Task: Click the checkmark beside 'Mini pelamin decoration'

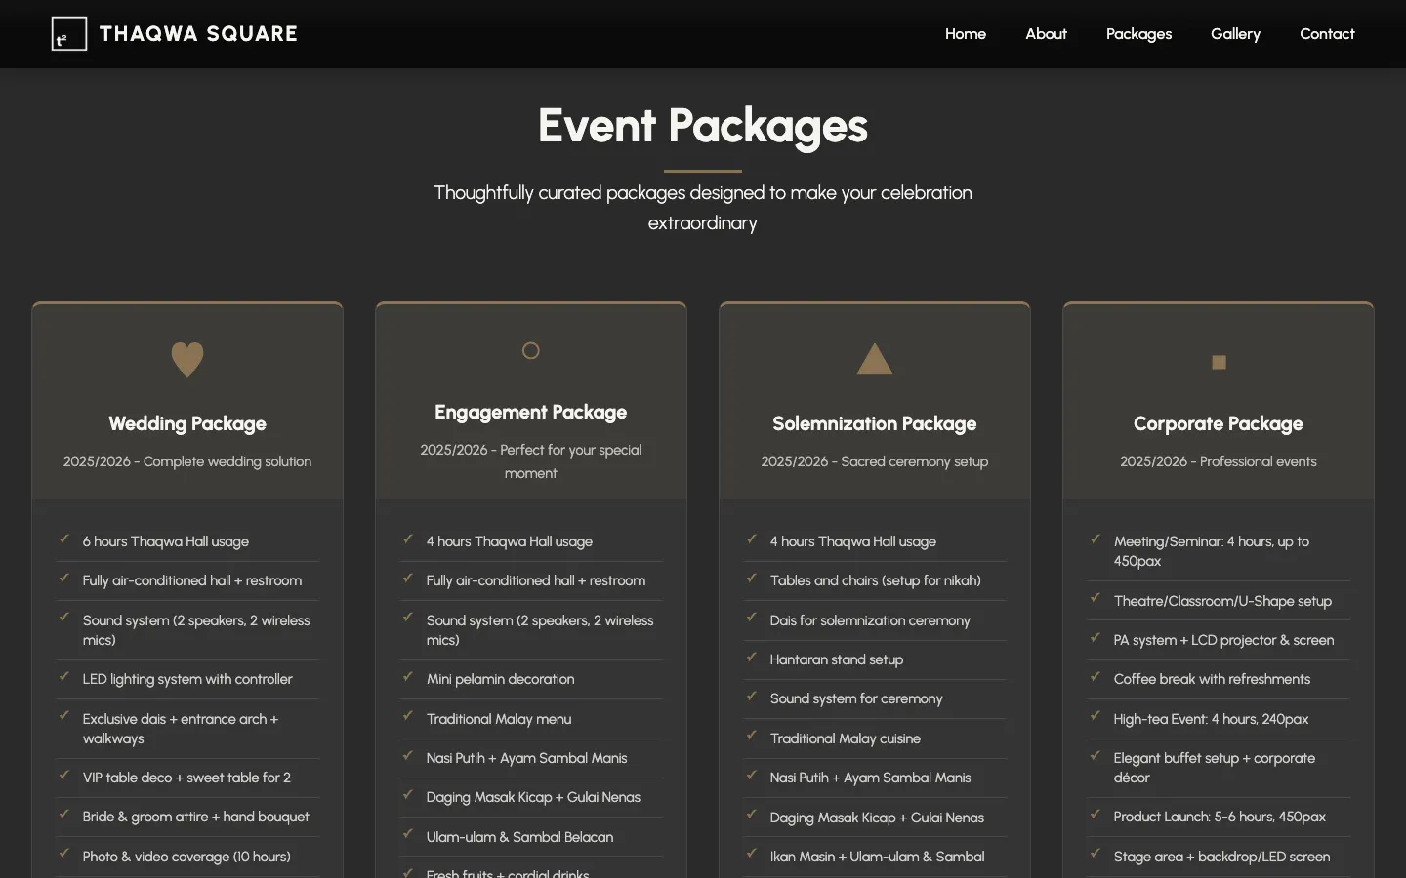Action: [x=407, y=676]
